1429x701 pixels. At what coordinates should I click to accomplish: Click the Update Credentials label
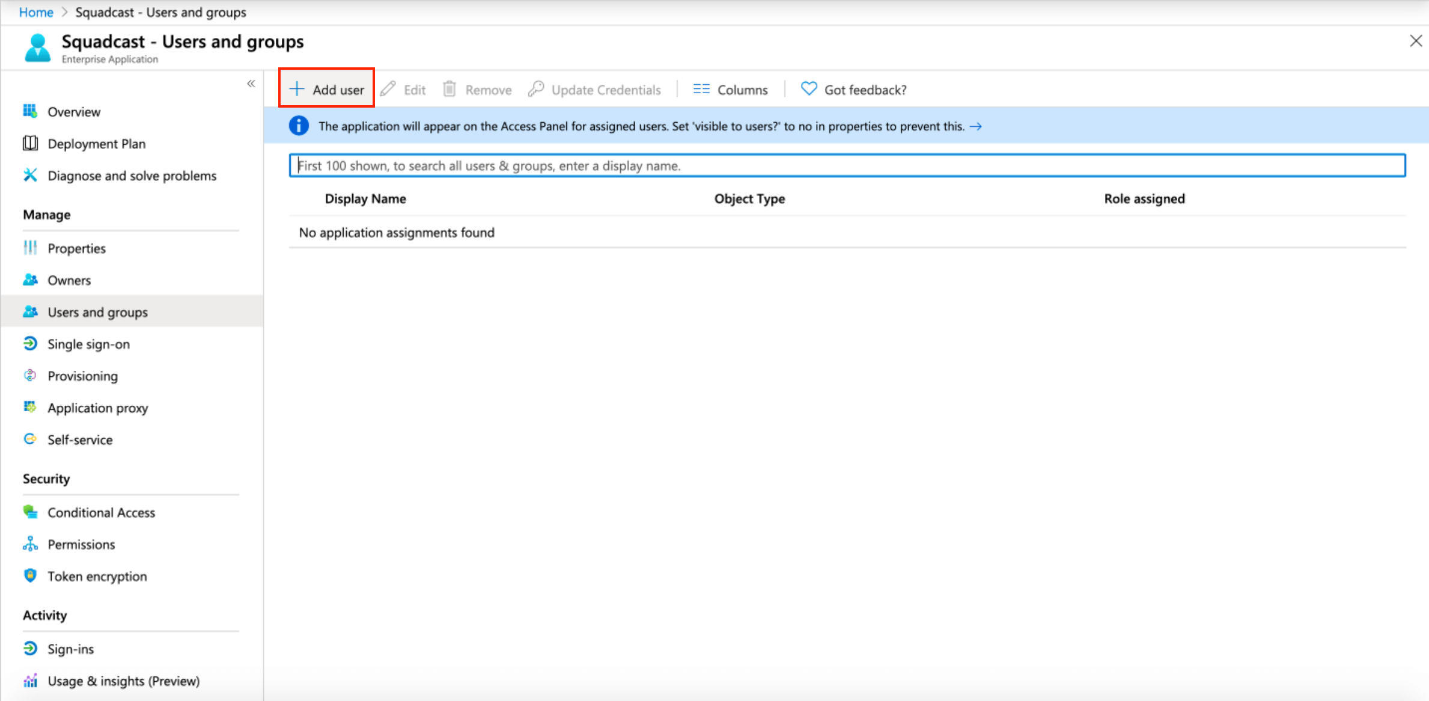pyautogui.click(x=606, y=90)
